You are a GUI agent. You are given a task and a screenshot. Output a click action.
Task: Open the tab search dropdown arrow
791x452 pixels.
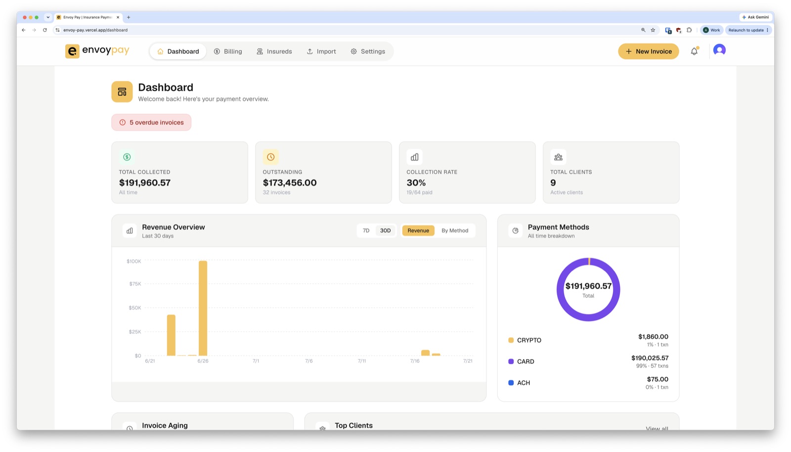click(x=48, y=17)
